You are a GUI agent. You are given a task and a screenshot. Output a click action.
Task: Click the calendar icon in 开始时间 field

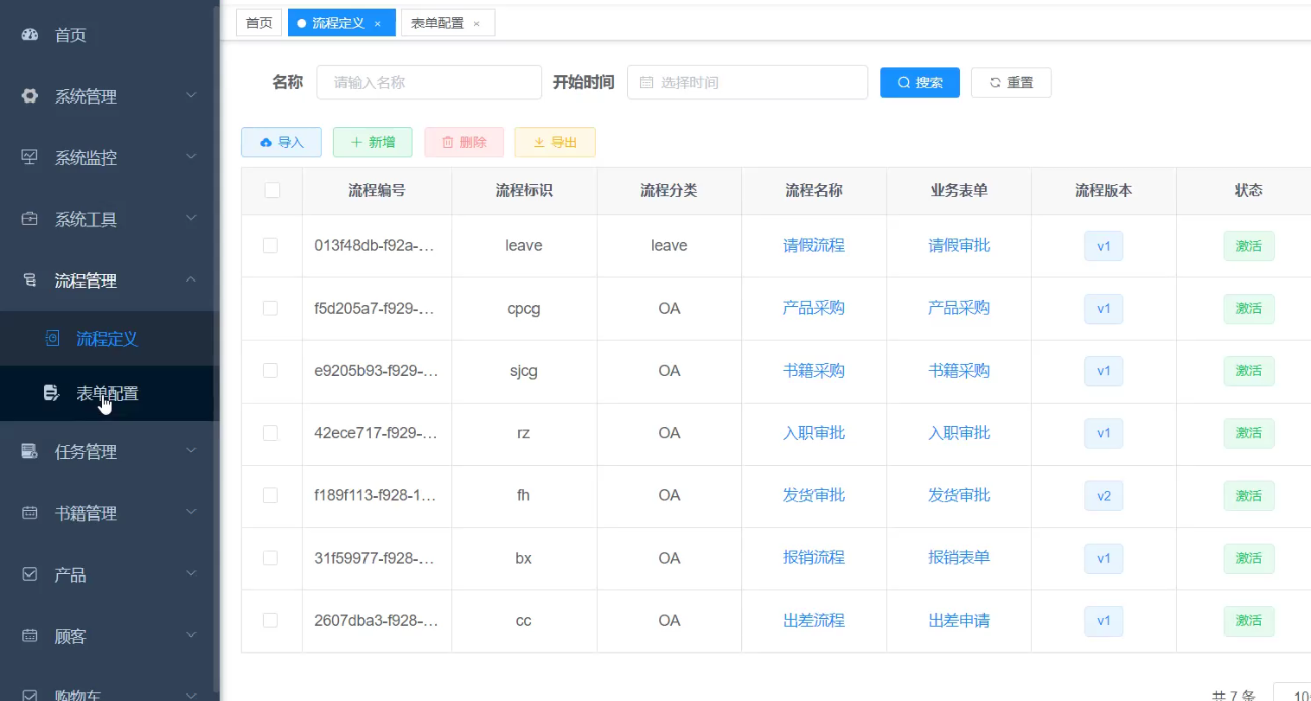pos(646,82)
